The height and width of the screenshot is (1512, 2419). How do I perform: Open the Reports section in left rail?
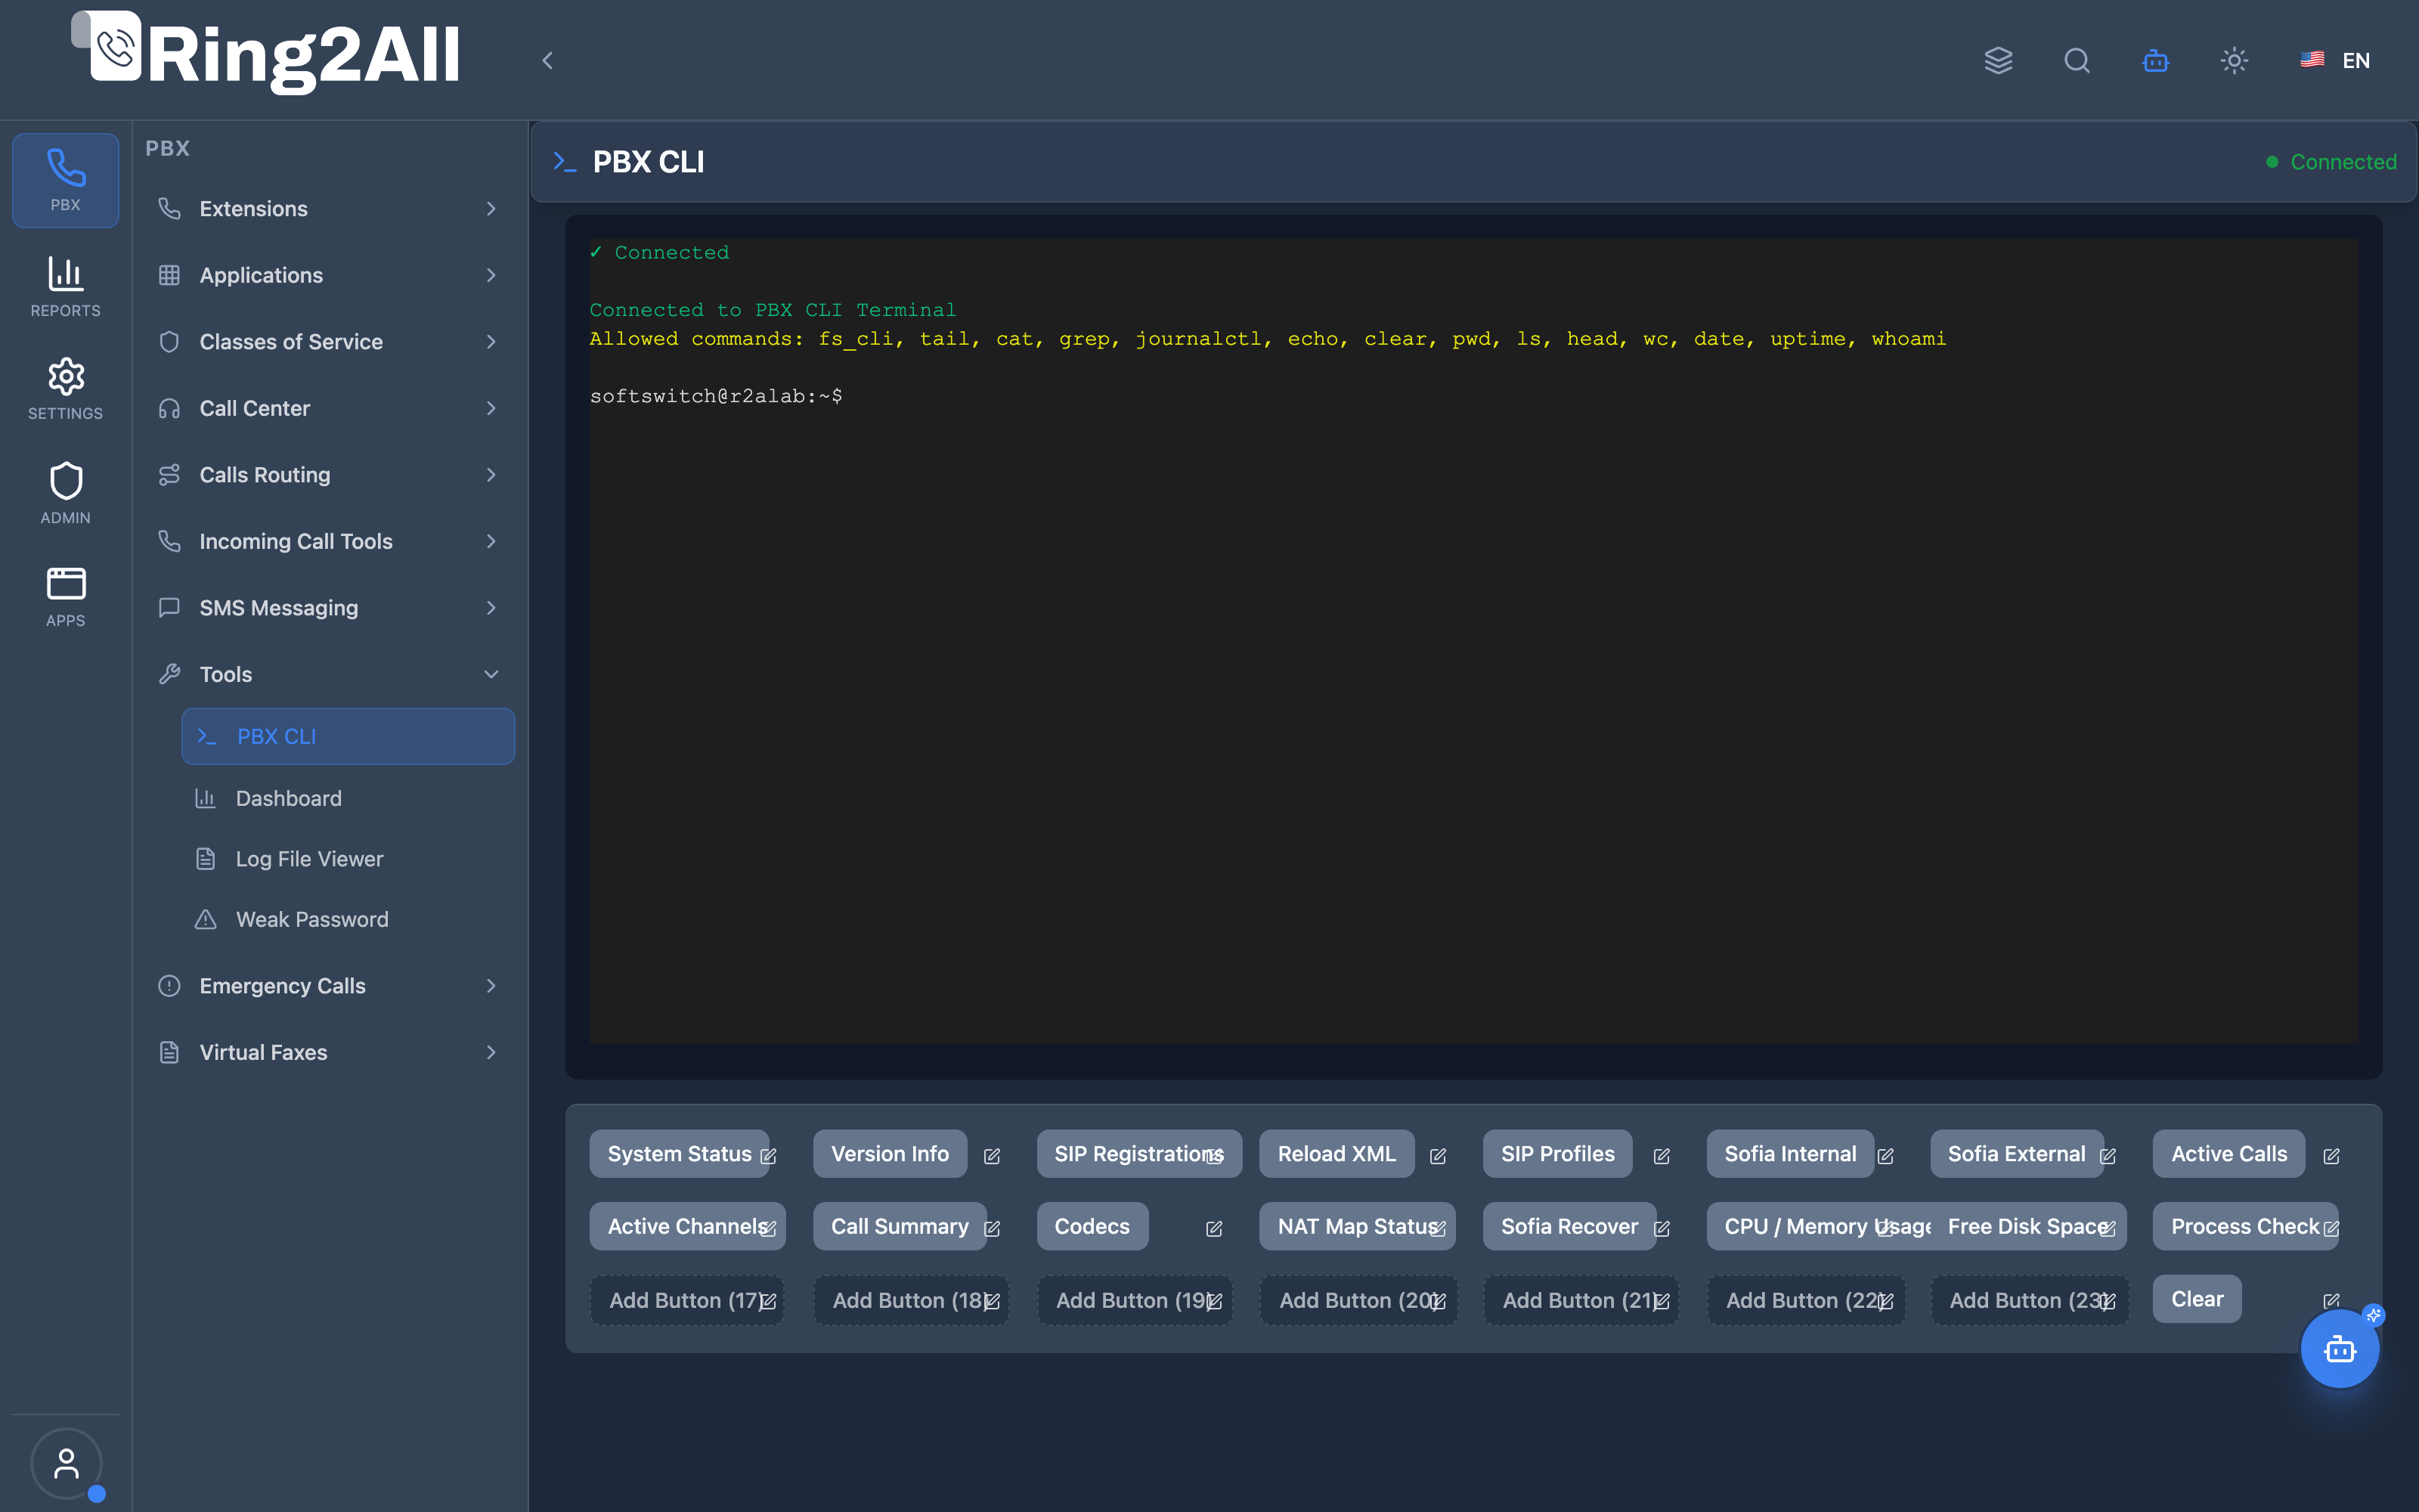pyautogui.click(x=66, y=287)
